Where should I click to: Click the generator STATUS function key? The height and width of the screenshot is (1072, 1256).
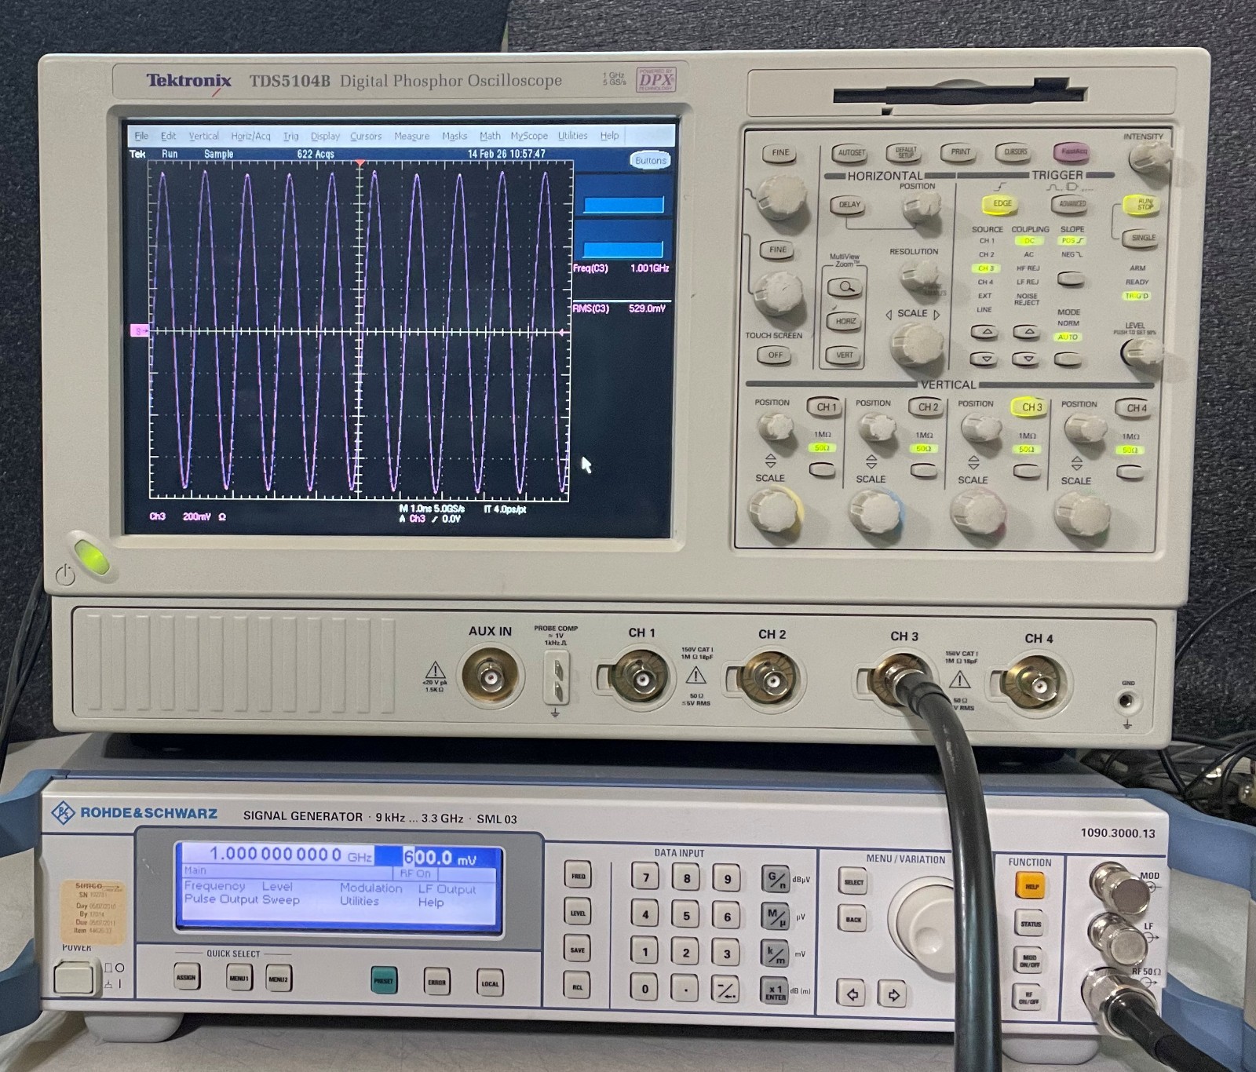1031,924
